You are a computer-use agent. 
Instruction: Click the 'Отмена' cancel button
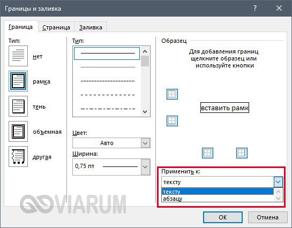(267, 217)
